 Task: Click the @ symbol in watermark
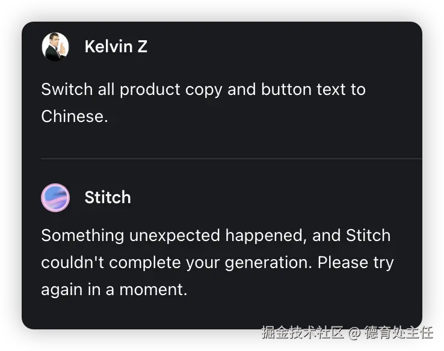pyautogui.click(x=354, y=332)
